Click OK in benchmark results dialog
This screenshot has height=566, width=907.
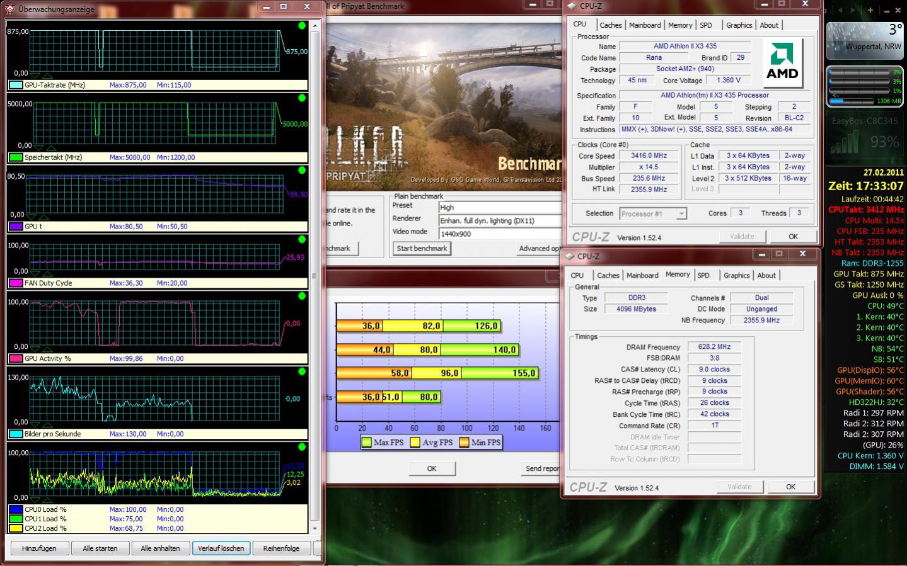click(x=432, y=468)
